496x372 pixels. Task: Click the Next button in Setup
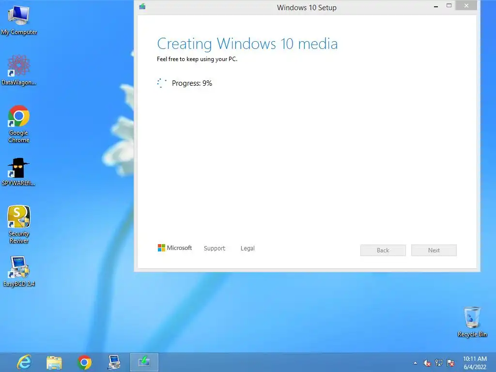[x=434, y=250]
